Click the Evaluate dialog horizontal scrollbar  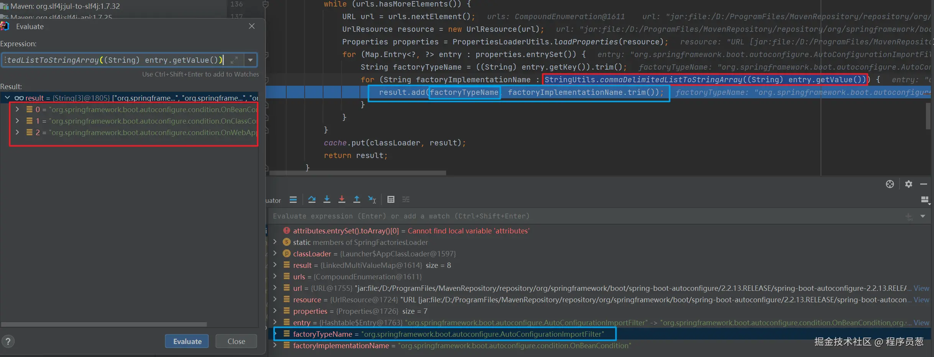click(x=104, y=324)
